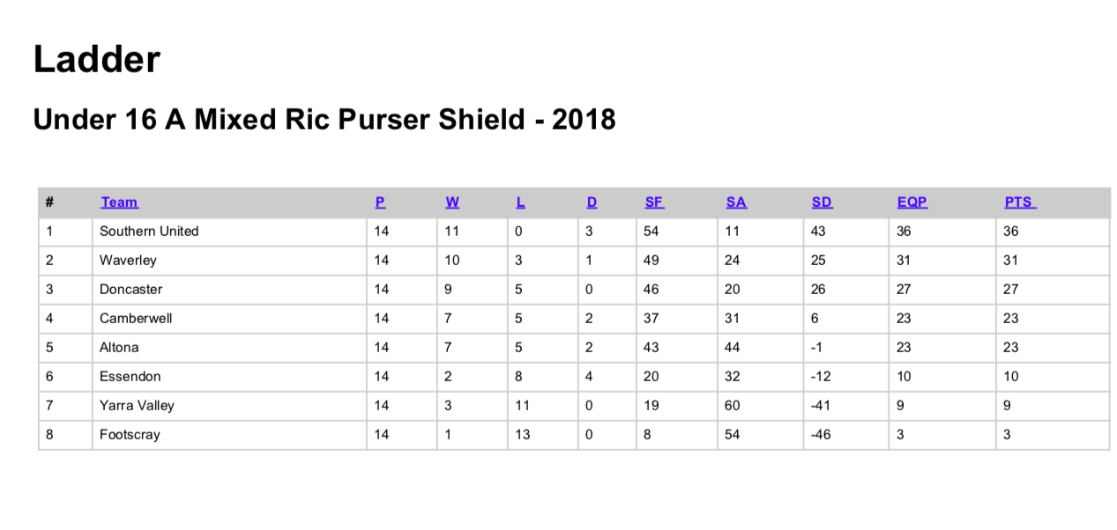1117x530 pixels.
Task: Click the Footscray team name
Action: point(130,435)
